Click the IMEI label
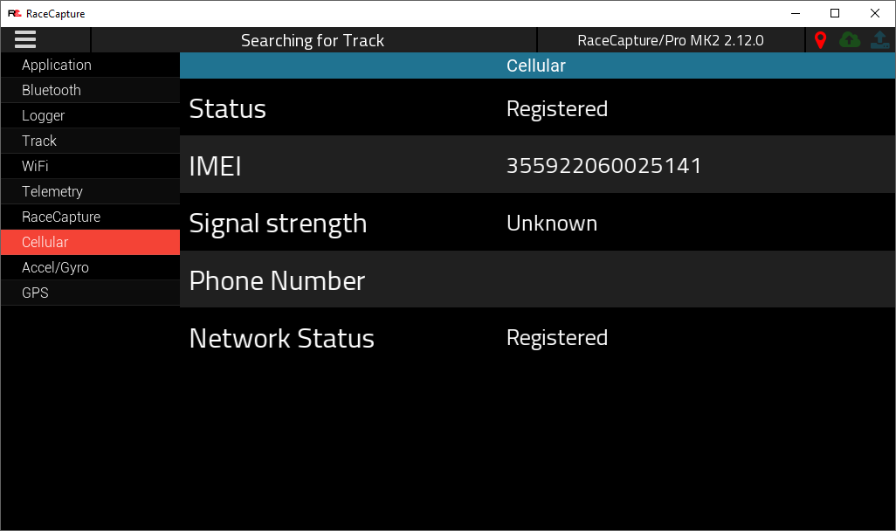896x531 pixels. [216, 166]
